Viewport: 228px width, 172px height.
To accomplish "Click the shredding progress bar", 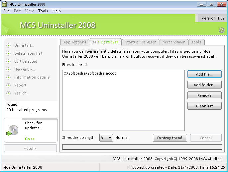I will pyautogui.click(x=142, y=147).
